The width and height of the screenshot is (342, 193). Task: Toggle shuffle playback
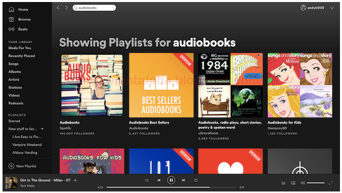click(147, 180)
